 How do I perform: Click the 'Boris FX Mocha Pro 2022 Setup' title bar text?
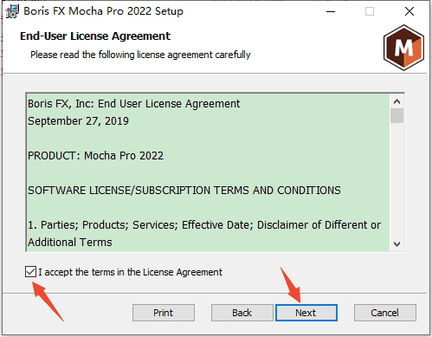(103, 11)
